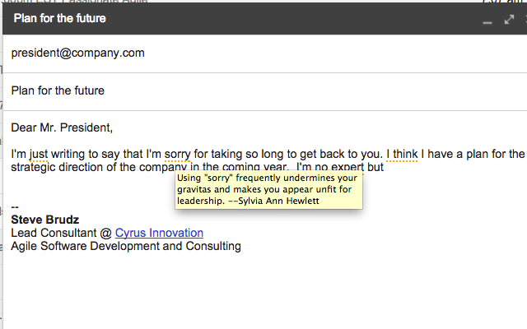
Task: Click the Dear Mr. President greeting line
Action: click(x=62, y=127)
